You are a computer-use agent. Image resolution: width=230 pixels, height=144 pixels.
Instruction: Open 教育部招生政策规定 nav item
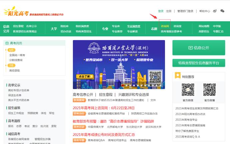click(25, 31)
